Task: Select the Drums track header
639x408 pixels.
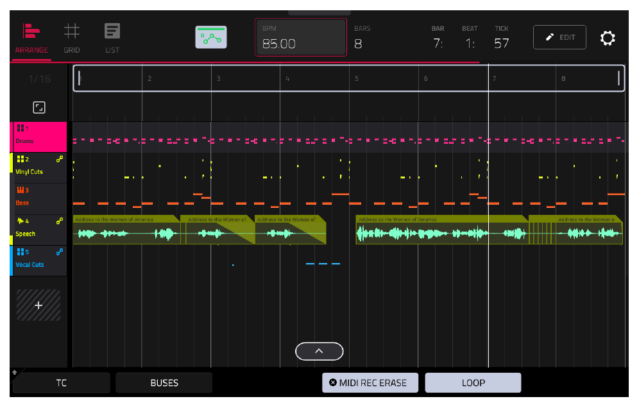Action: [x=38, y=137]
